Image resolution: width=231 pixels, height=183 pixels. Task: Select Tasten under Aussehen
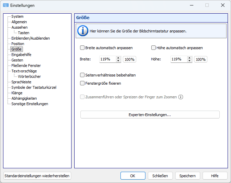[24, 33]
